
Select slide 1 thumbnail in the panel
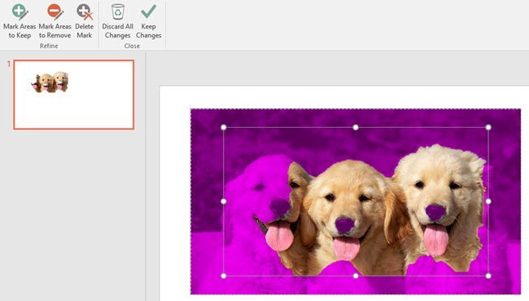tap(74, 94)
